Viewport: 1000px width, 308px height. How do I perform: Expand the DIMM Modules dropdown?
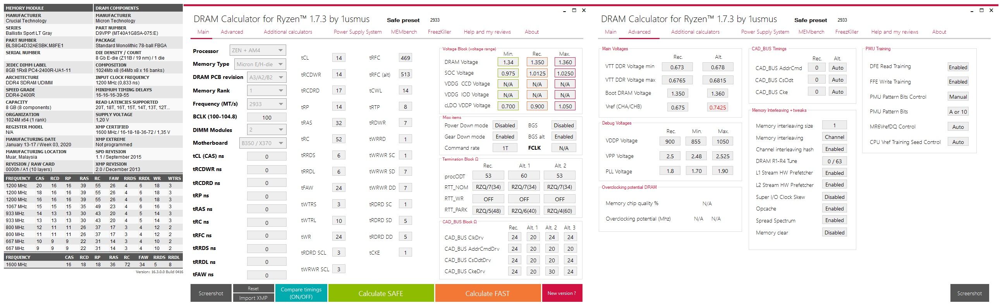[266, 130]
